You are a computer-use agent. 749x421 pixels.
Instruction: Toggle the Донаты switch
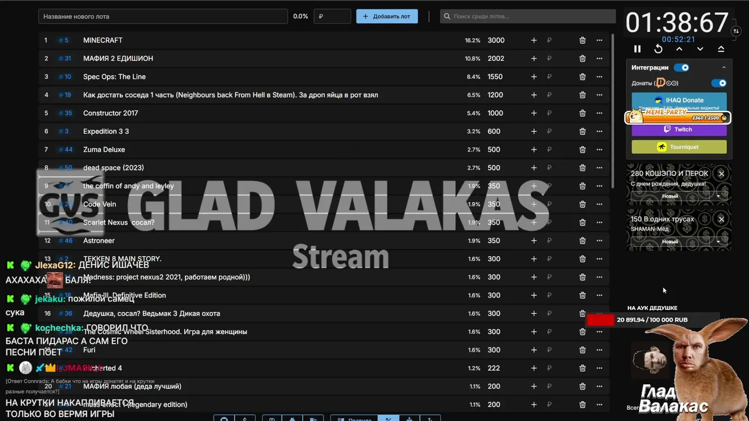[719, 83]
